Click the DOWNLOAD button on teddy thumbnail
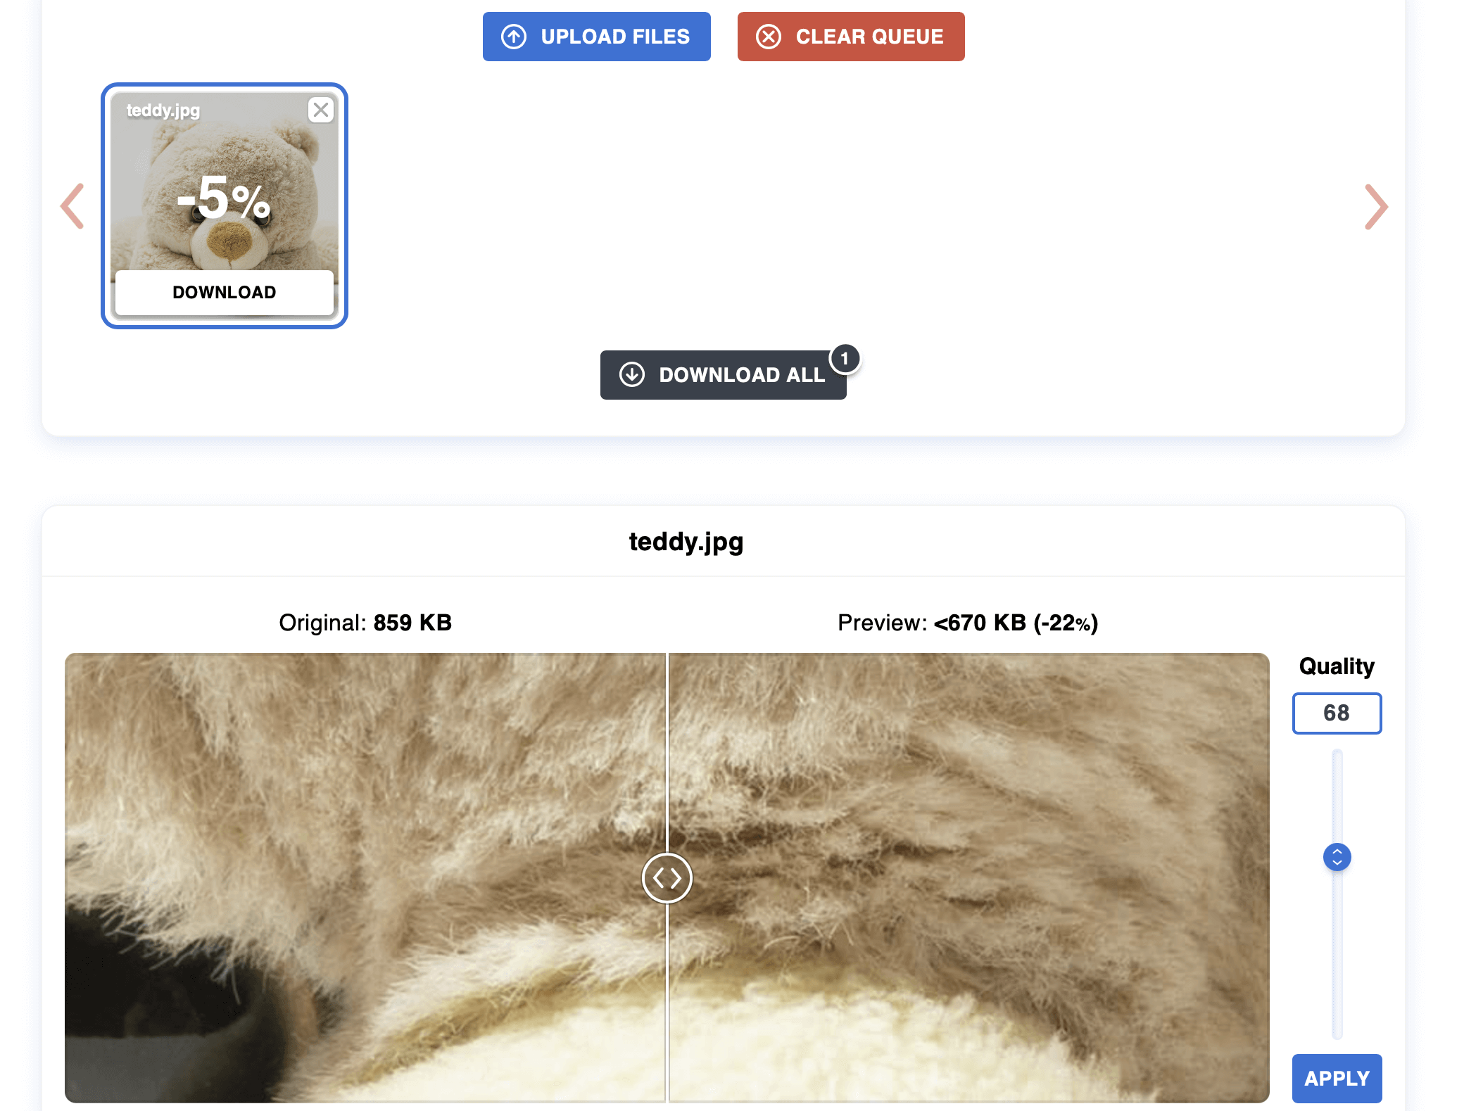The image size is (1464, 1111). [225, 292]
